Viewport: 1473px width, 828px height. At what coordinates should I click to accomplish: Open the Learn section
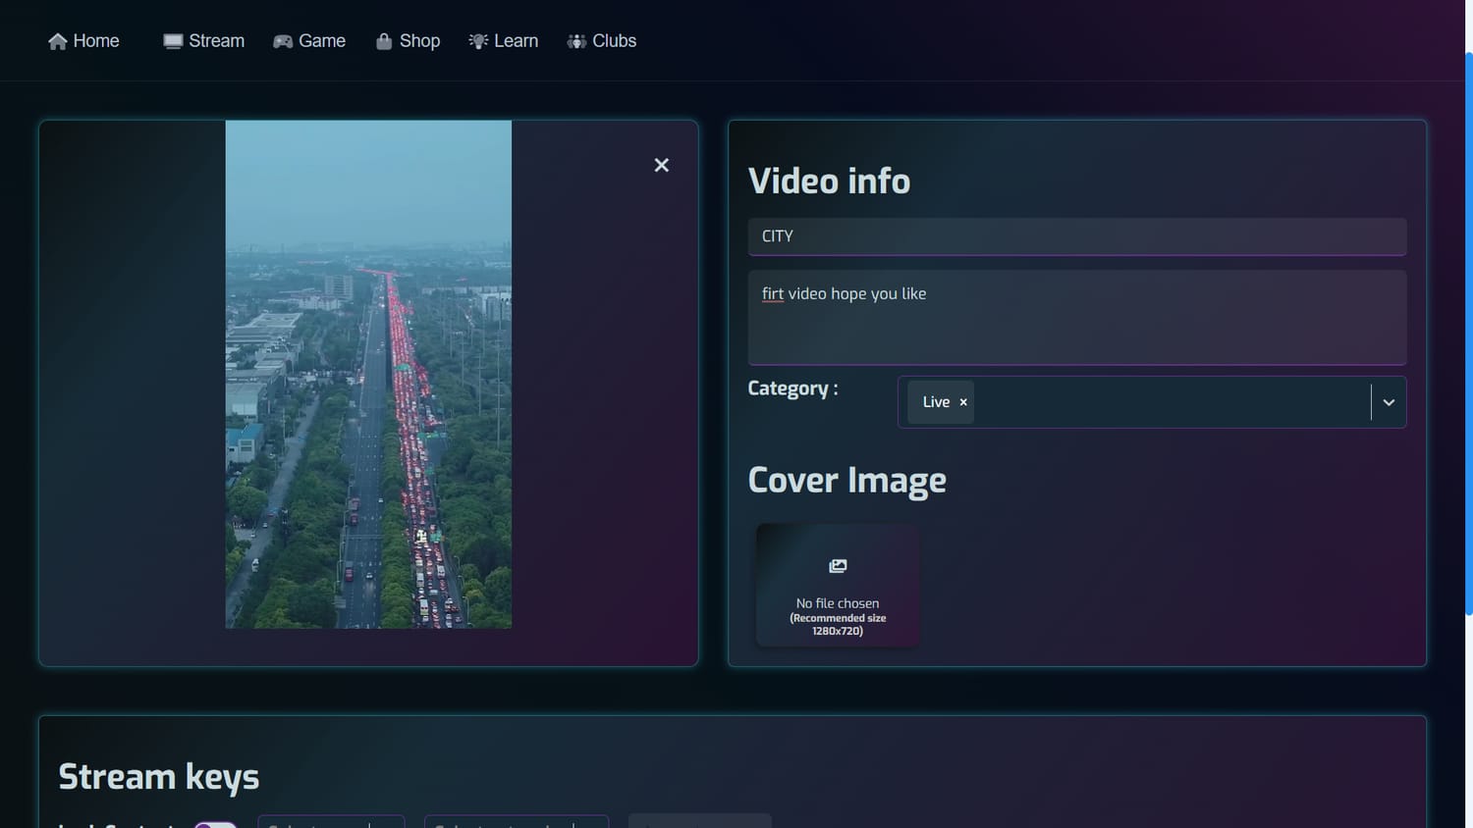tap(503, 41)
